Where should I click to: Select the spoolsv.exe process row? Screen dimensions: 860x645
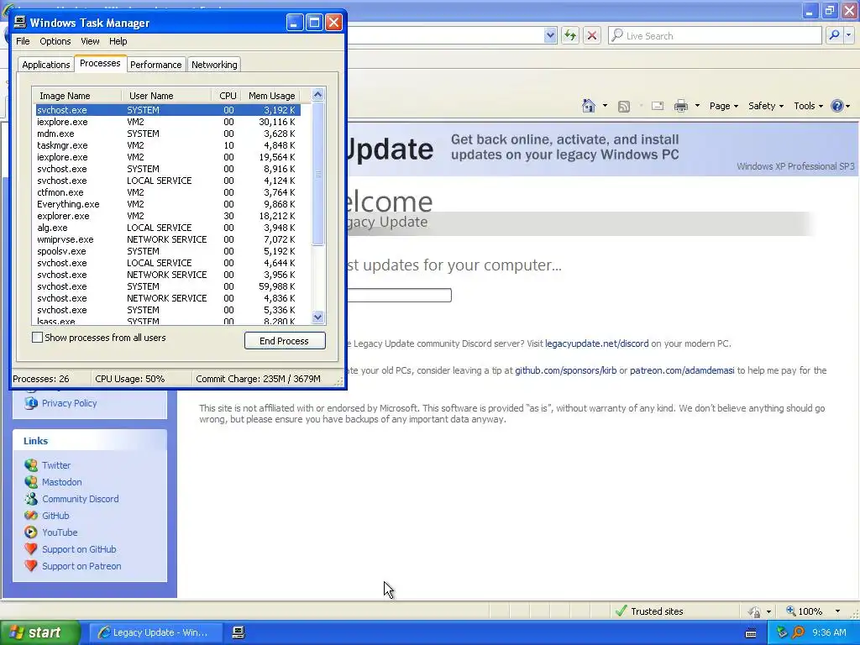pyautogui.click(x=168, y=251)
